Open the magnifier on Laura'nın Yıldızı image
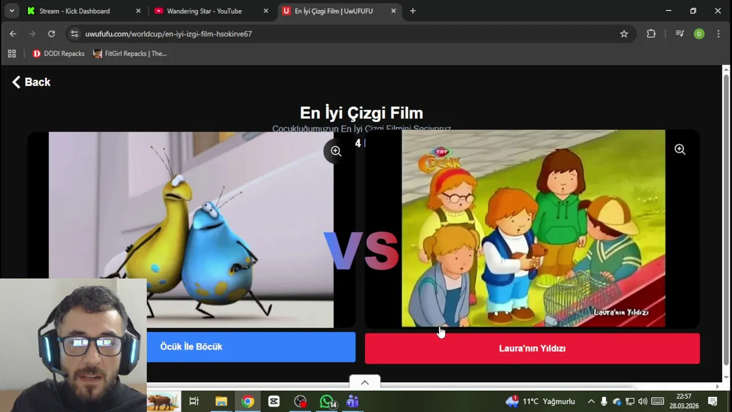The height and width of the screenshot is (412, 732). pyautogui.click(x=680, y=149)
